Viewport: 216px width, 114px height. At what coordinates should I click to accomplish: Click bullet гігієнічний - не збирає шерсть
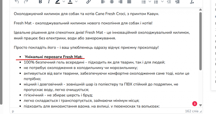[x=58, y=95]
